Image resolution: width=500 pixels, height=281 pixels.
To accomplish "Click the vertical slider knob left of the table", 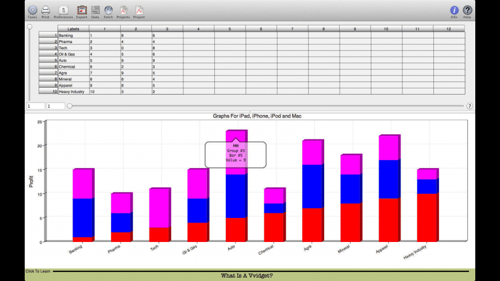I will pos(30,27).
